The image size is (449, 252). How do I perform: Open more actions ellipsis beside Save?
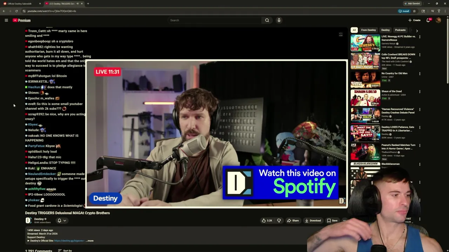click(x=344, y=220)
